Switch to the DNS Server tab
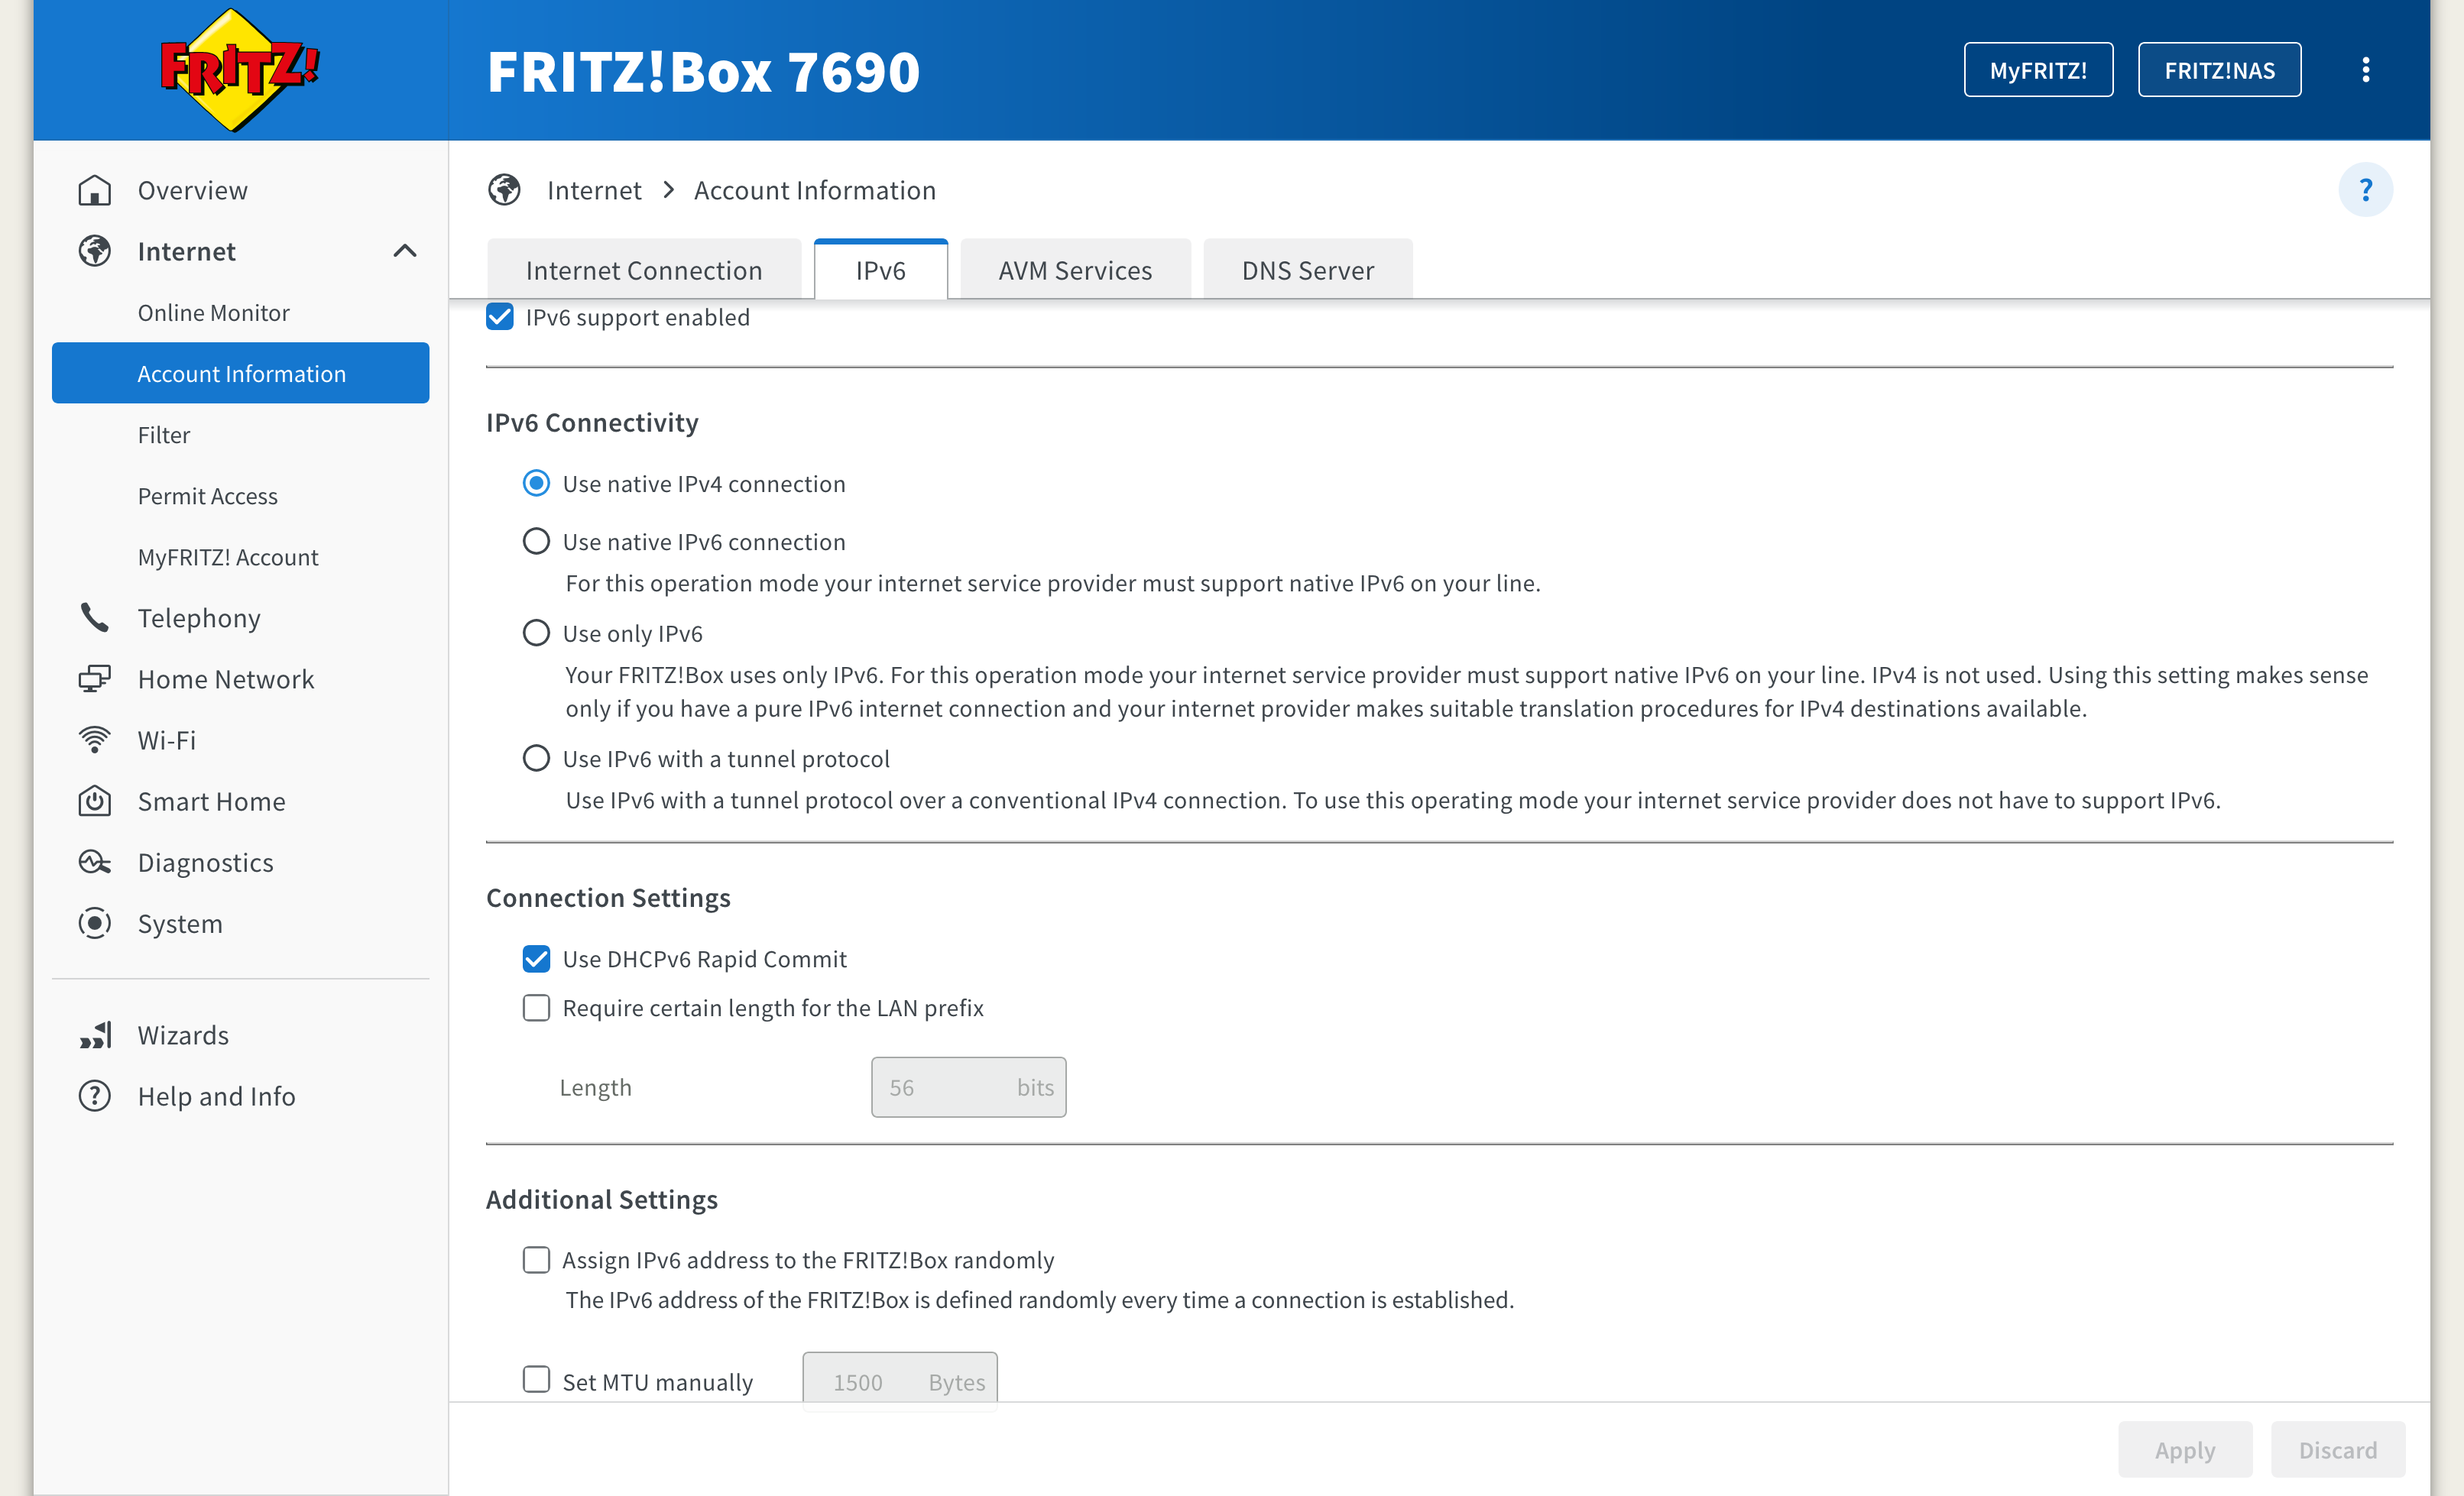 (1307, 270)
